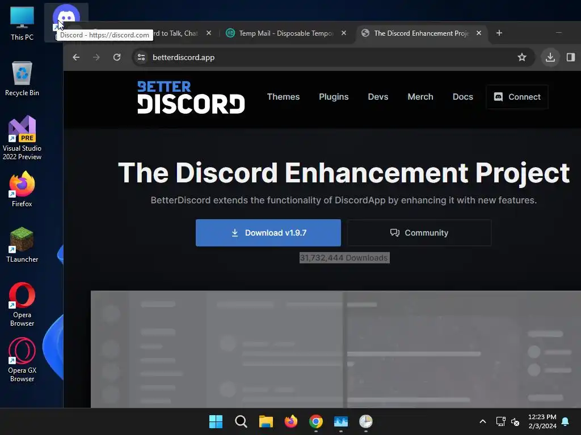Close the Discord chat tab
581x435 pixels.
point(209,33)
